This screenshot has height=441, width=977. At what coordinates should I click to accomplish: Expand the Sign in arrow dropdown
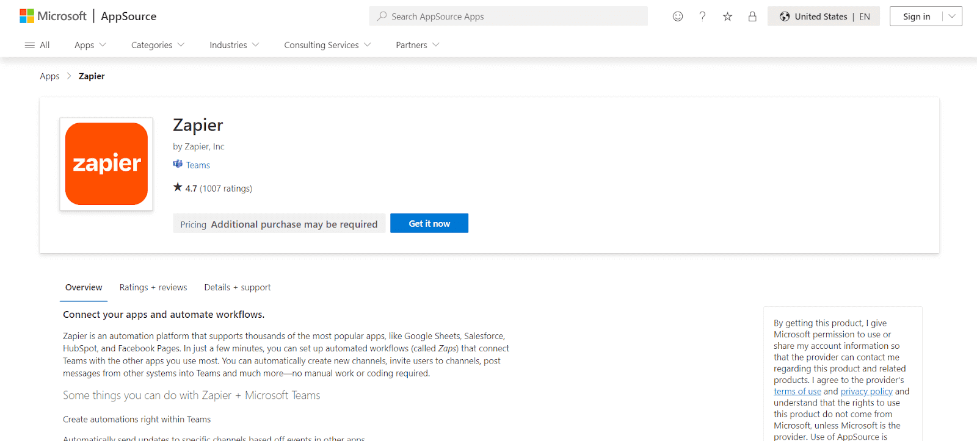(952, 16)
